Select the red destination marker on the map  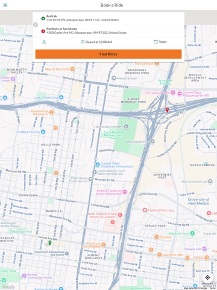pyautogui.click(x=167, y=110)
